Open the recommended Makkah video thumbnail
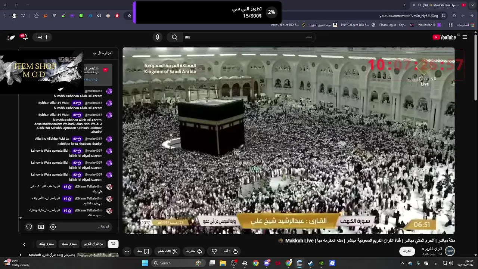Screen dimensions: 478x269 click(98, 255)
